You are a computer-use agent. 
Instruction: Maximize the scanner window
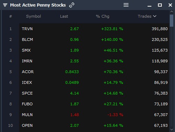pyautogui.click(x=160, y=5)
